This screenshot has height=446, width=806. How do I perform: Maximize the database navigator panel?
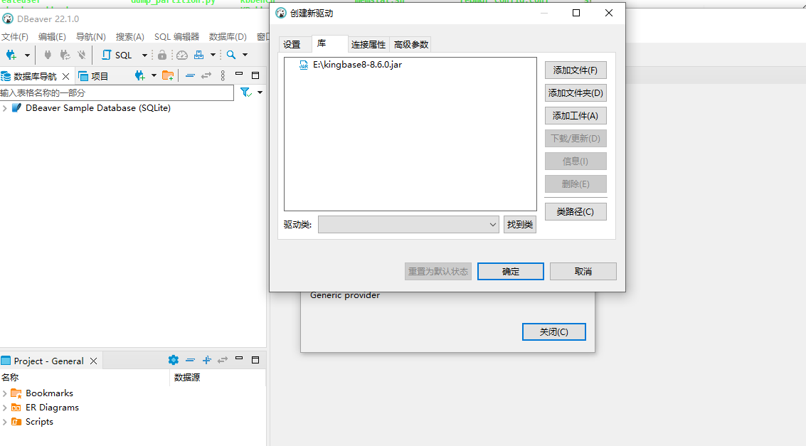click(255, 75)
